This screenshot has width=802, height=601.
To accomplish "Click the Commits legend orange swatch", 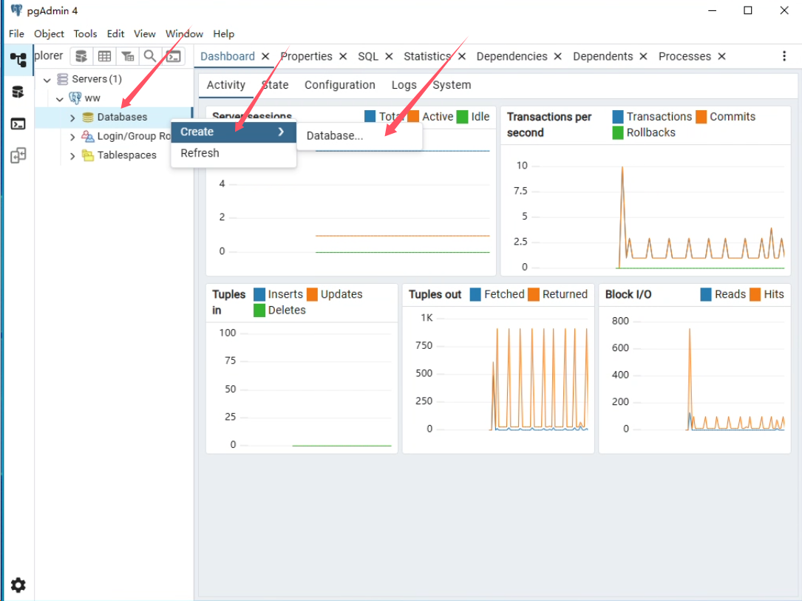I will point(701,117).
